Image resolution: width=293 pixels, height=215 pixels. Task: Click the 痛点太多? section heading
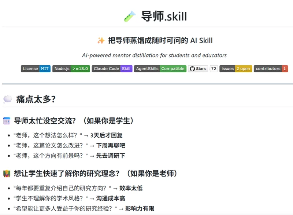[x=36, y=99]
